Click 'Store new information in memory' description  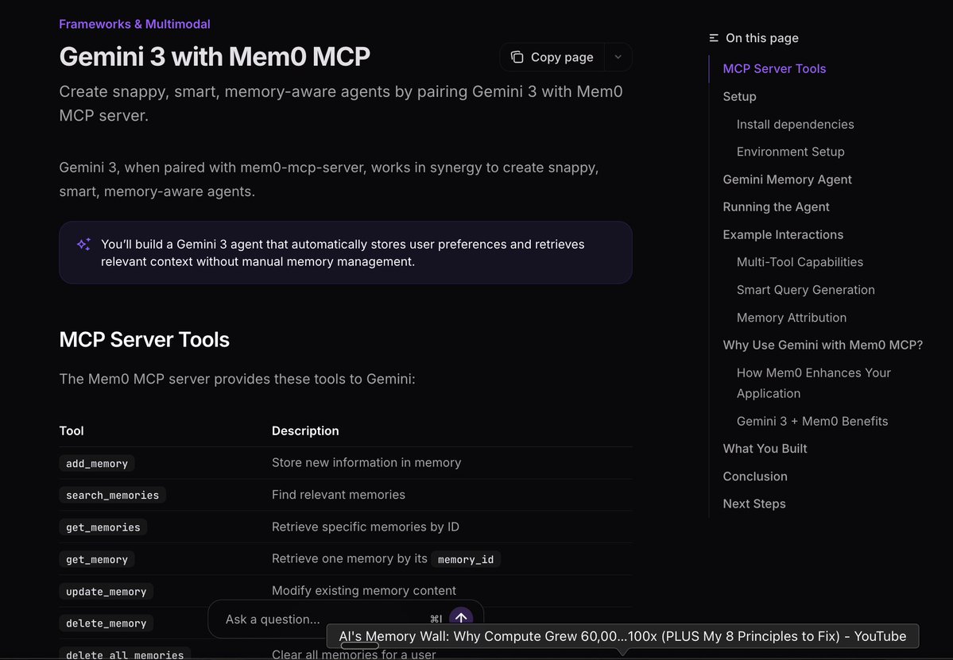tap(366, 463)
